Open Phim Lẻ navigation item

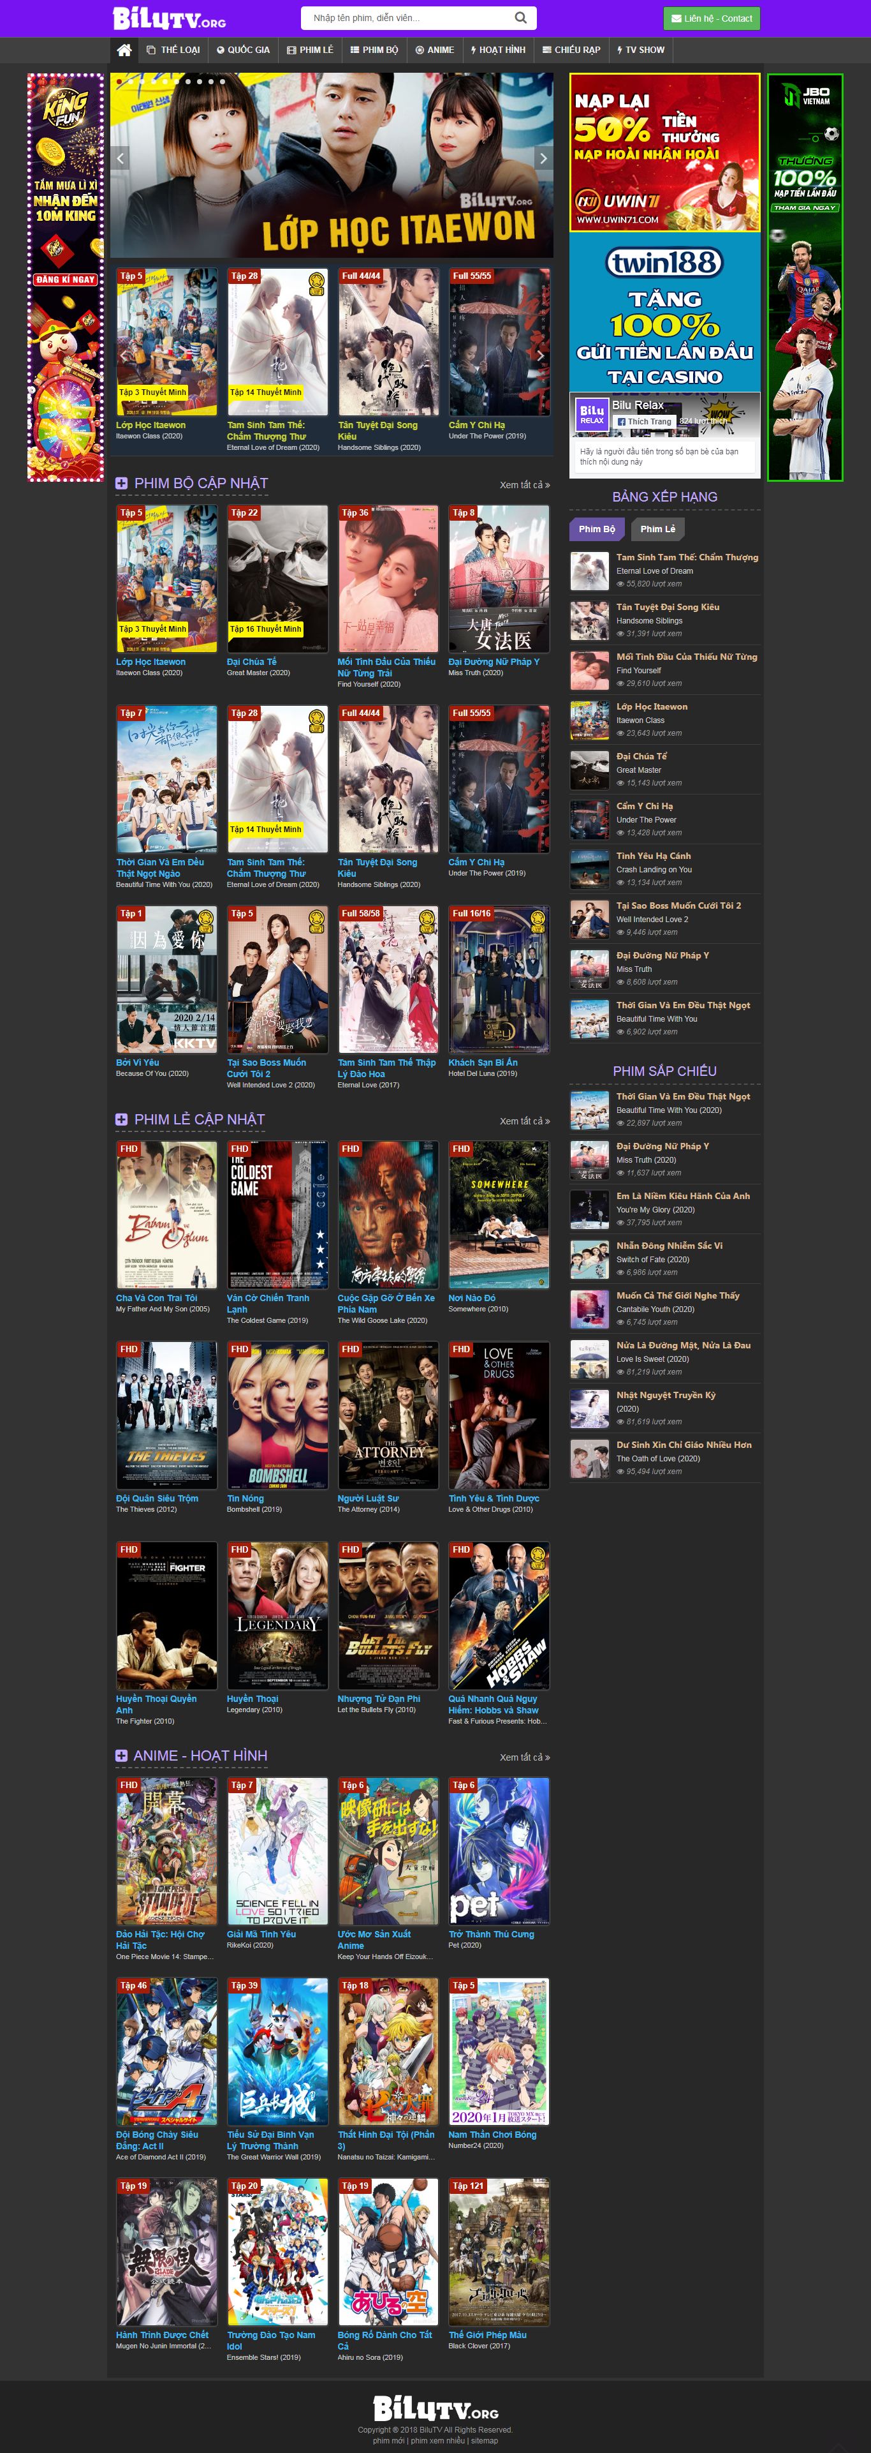[x=311, y=50]
